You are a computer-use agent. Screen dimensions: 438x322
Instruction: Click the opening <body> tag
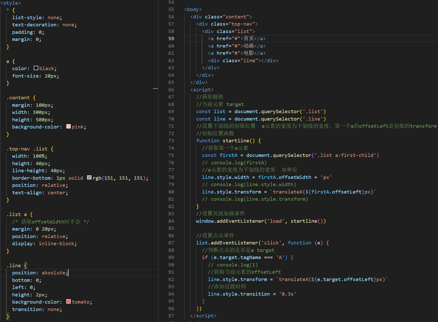point(193,9)
